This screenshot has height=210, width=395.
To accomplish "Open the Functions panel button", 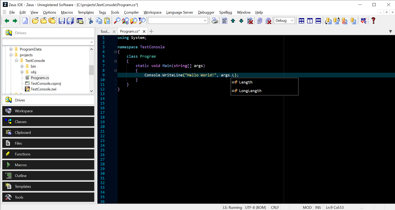I will click(x=48, y=154).
